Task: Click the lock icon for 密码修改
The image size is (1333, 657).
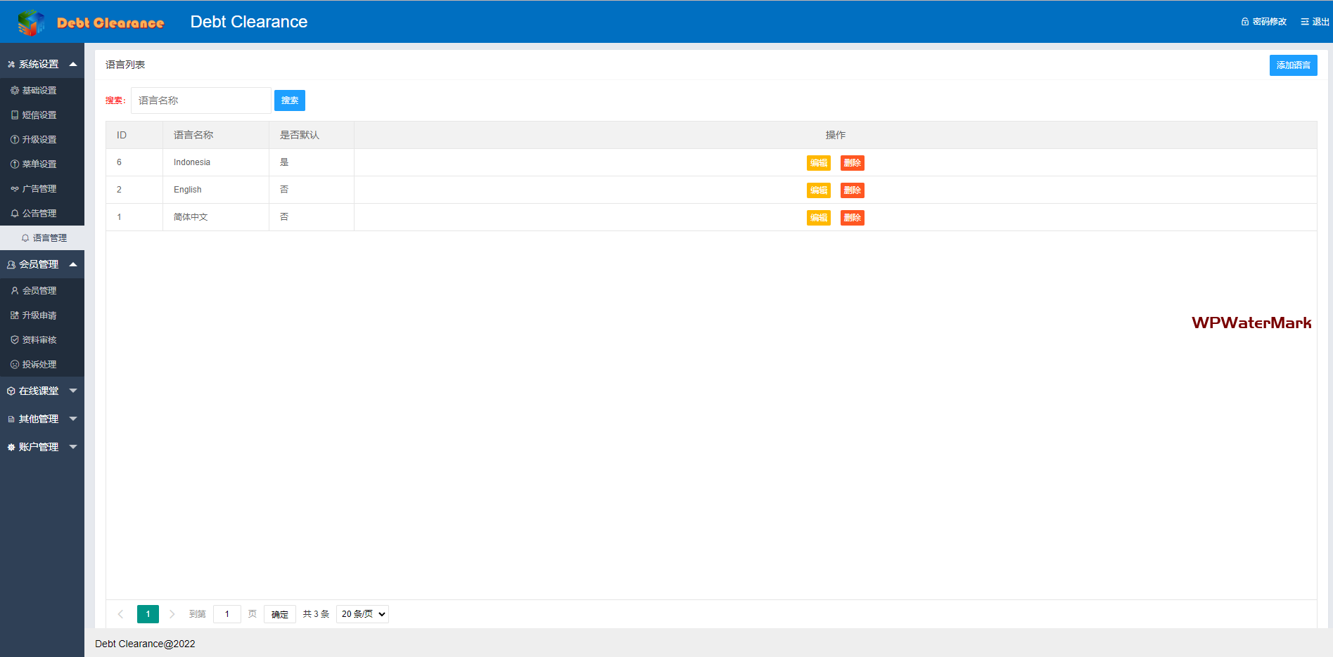Action: (x=1245, y=22)
